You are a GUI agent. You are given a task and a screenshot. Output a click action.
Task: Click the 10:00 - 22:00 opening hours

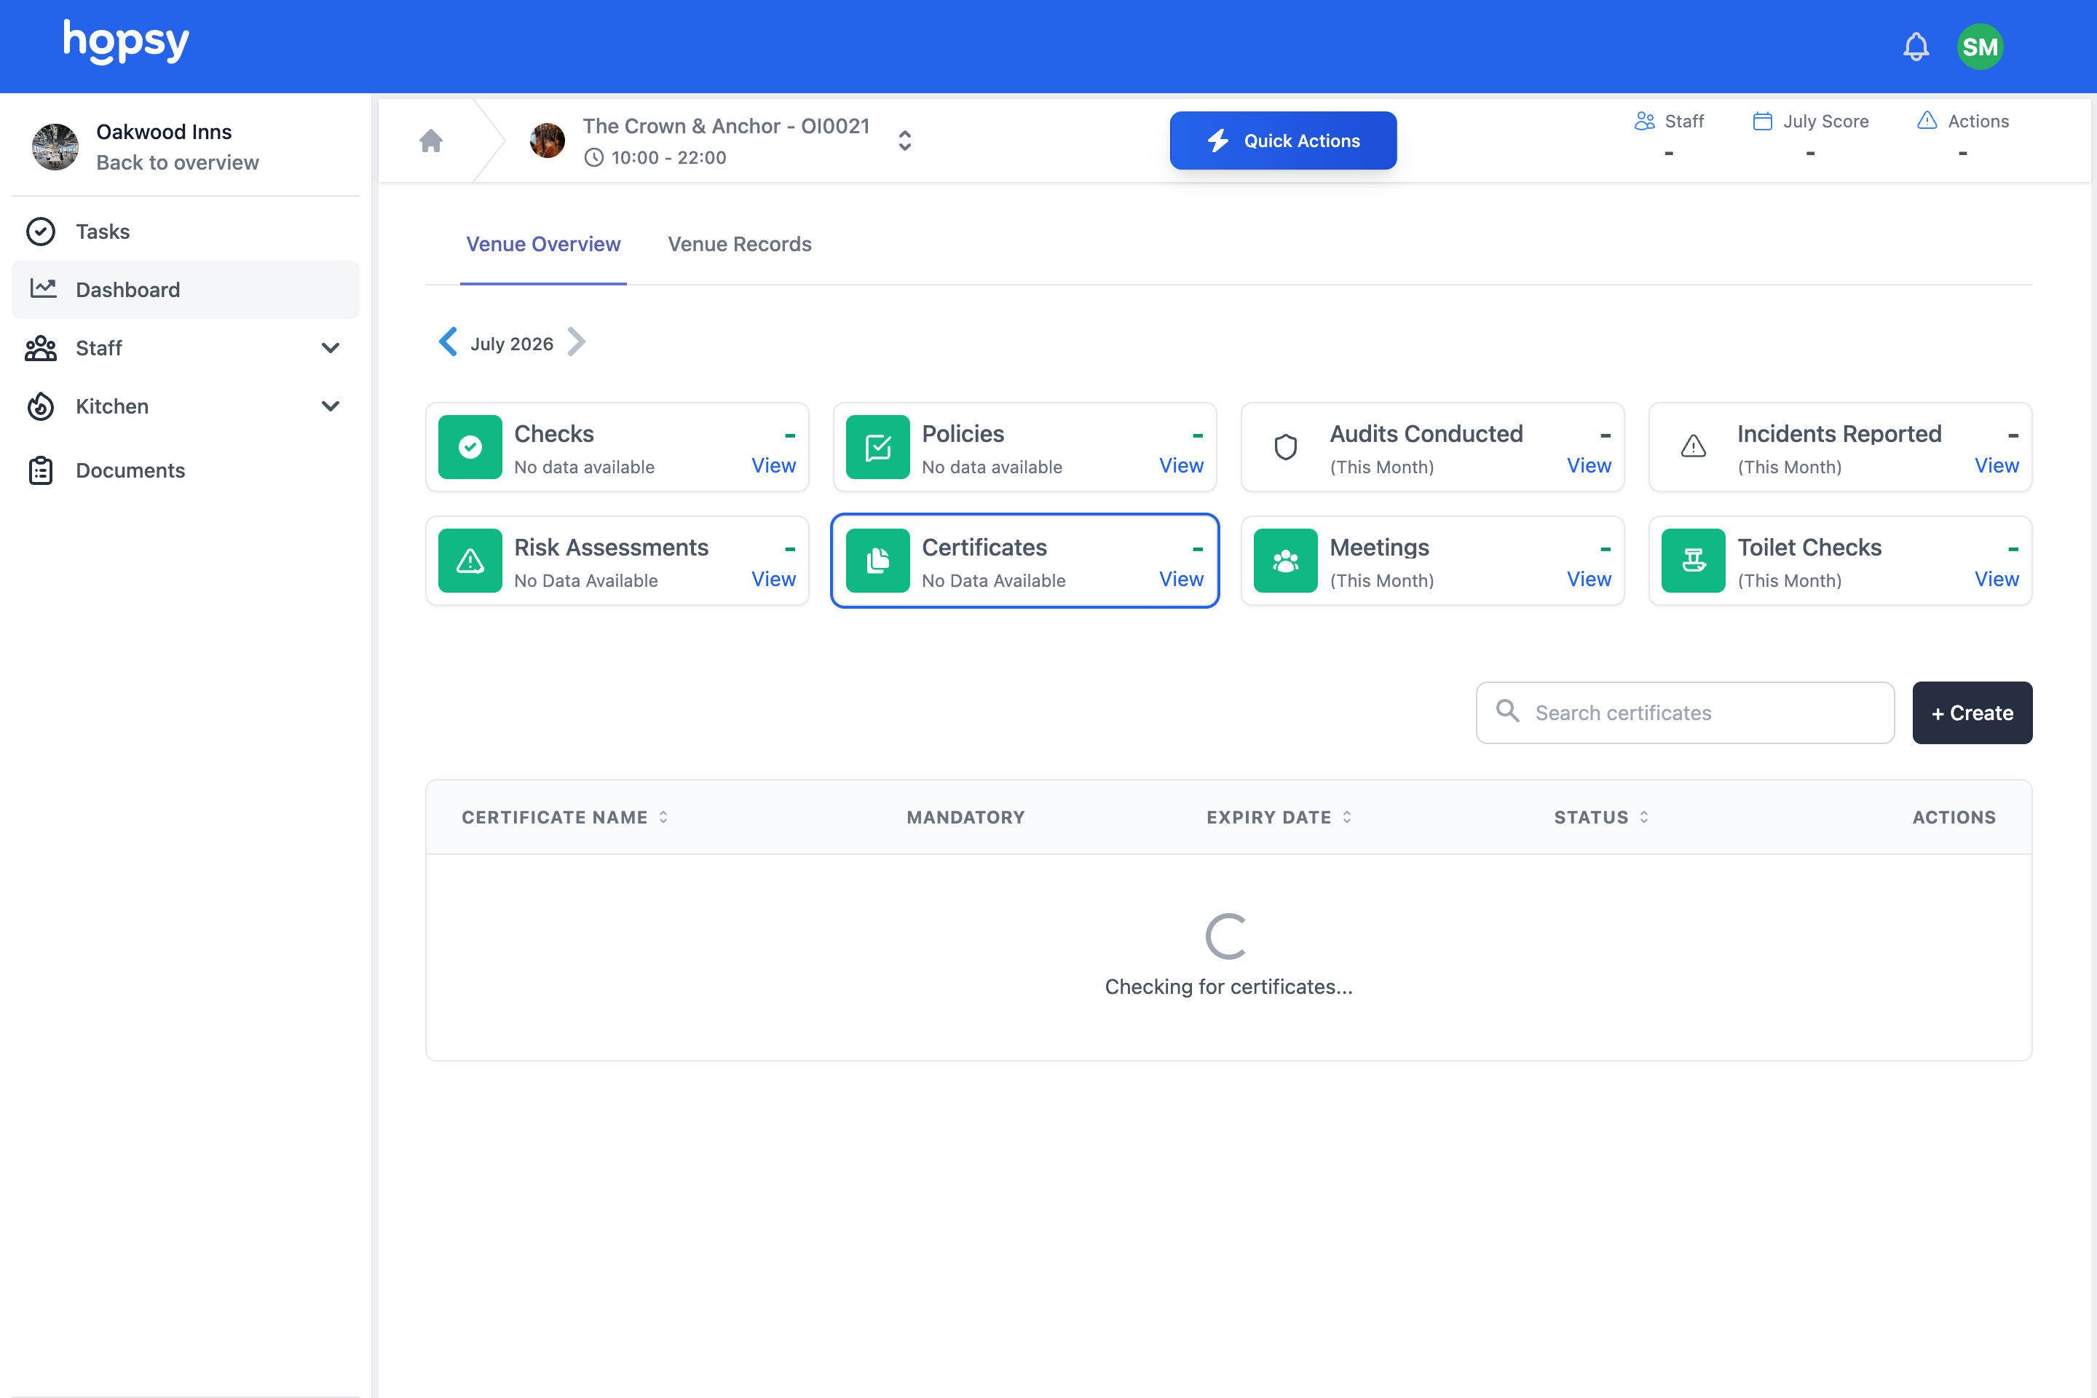click(x=655, y=158)
